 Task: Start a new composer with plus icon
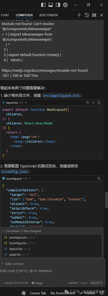[x=79, y=15]
